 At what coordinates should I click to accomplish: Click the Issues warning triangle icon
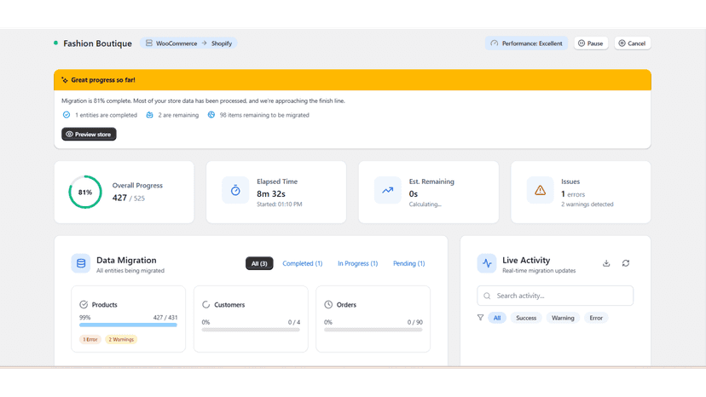tap(540, 190)
